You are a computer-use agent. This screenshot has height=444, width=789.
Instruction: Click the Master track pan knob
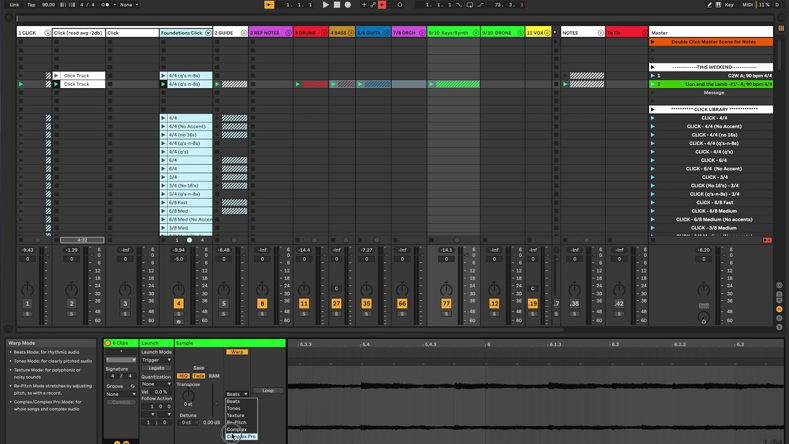click(703, 289)
